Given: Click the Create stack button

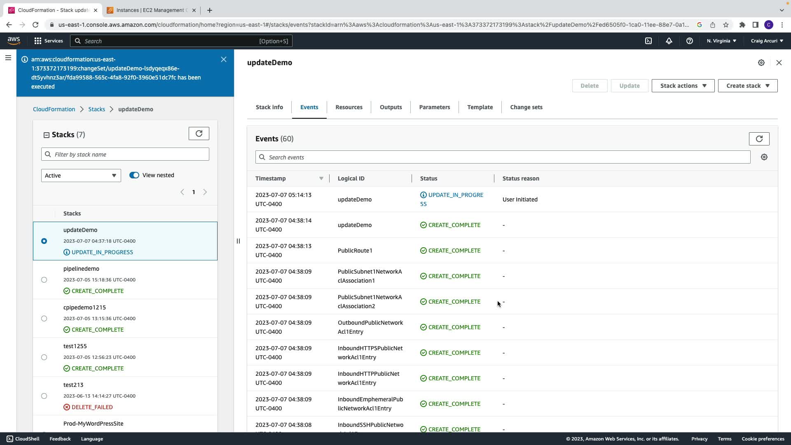Looking at the screenshot, I should tap(747, 86).
